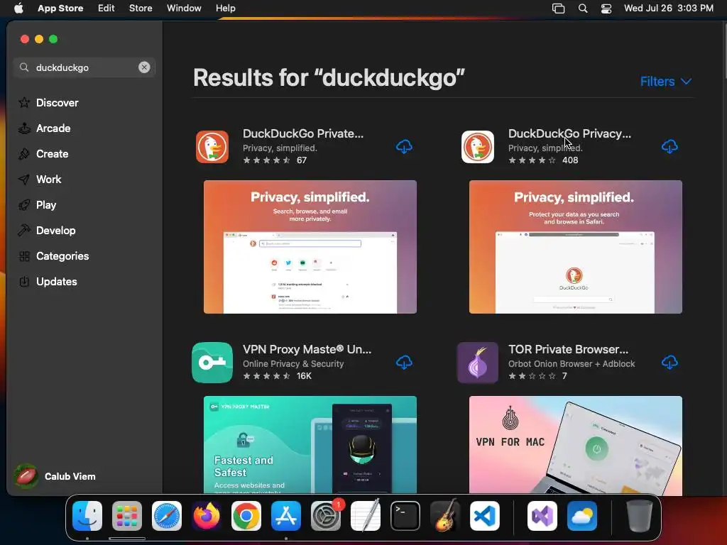Open the cloud weather app in Dock
Image resolution: width=727 pixels, height=545 pixels.
click(x=582, y=516)
